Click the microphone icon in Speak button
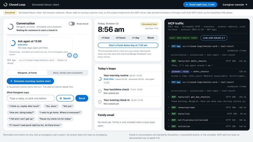The height and width of the screenshot is (142, 253). click(x=61, y=98)
